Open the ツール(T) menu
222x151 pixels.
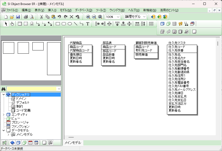(x=101, y=10)
